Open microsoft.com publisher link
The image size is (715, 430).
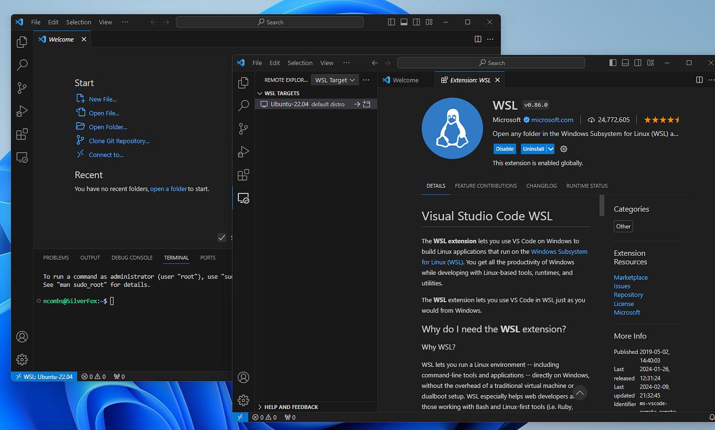tap(552, 120)
